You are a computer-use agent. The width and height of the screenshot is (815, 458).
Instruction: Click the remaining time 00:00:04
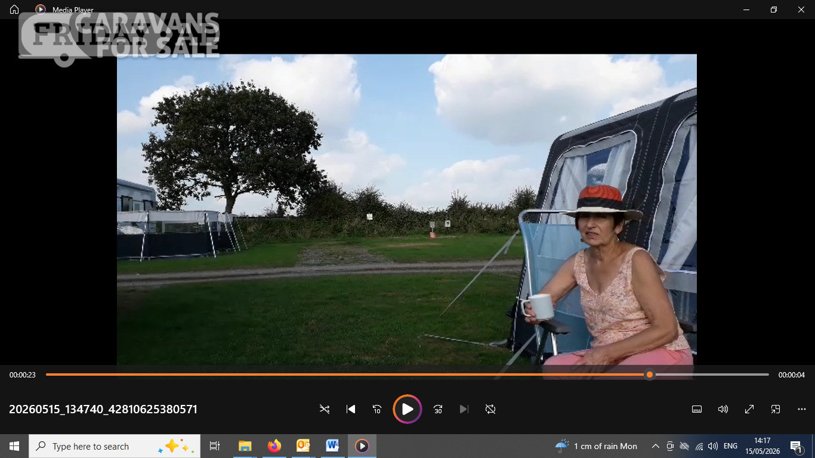coord(792,375)
